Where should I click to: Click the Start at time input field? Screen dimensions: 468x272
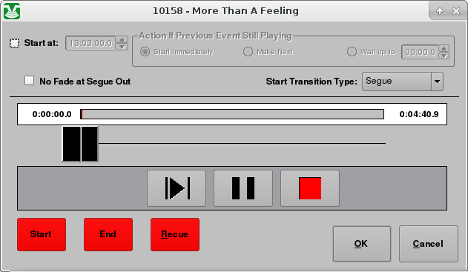90,43
